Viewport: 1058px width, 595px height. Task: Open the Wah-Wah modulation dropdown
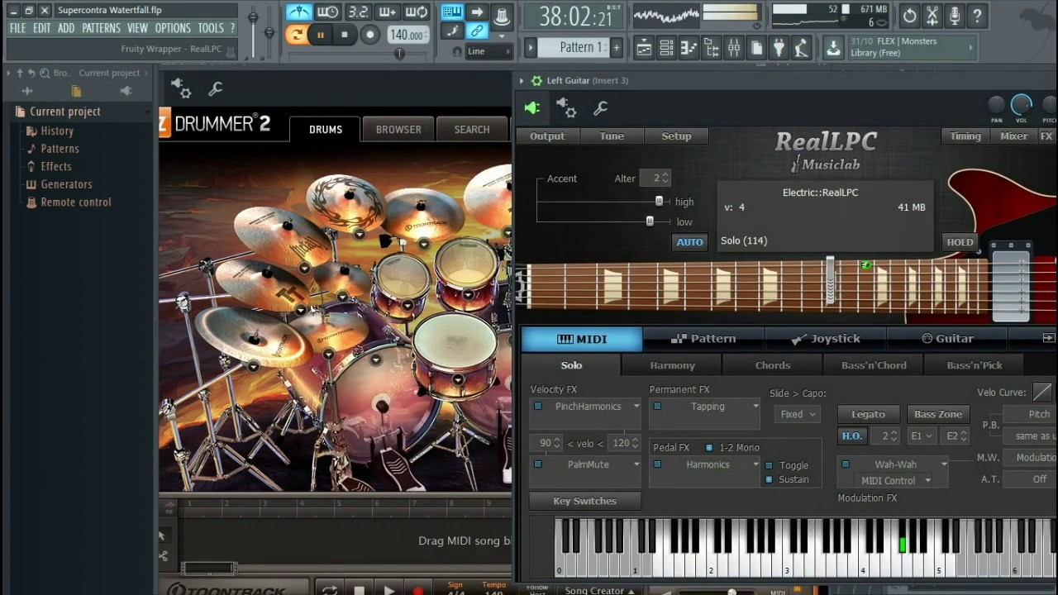pos(943,464)
